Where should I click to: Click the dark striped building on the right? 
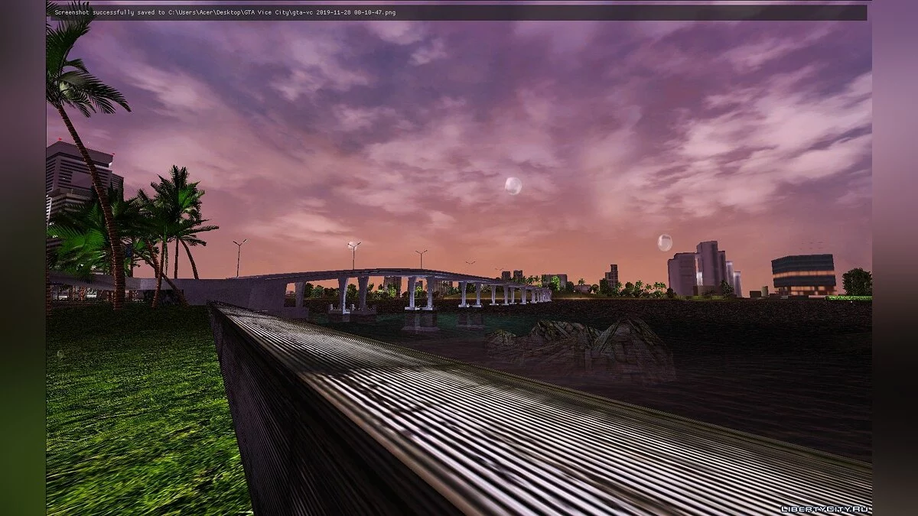click(802, 274)
